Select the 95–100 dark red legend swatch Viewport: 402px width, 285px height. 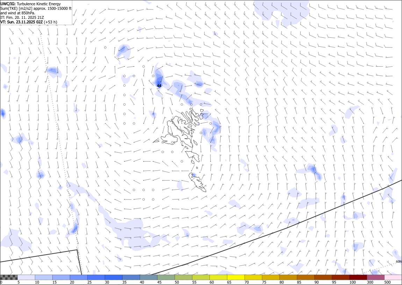[340, 277]
